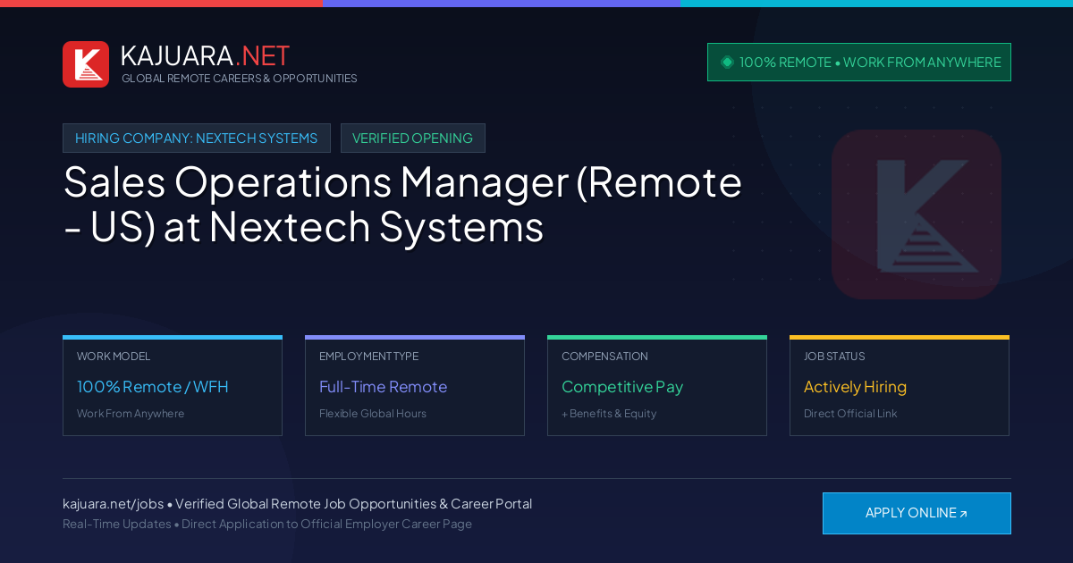Click the Work From Anywhere card subtitle
The width and height of the screenshot is (1073, 563).
pos(131,414)
